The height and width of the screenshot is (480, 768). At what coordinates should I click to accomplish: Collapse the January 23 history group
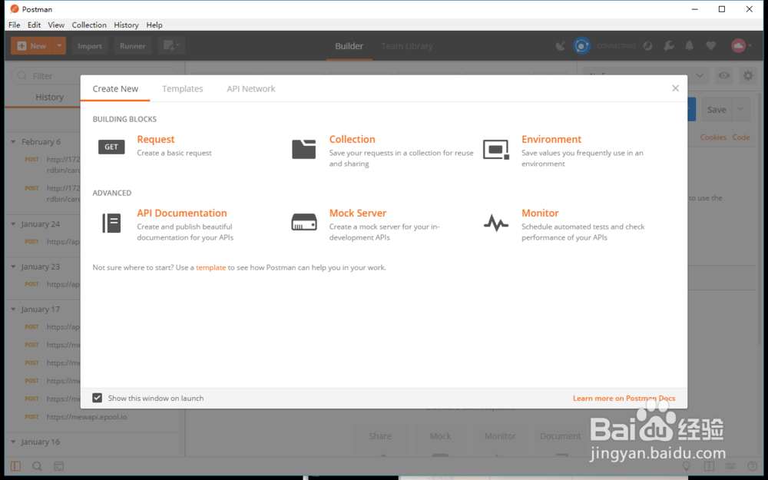click(x=13, y=266)
